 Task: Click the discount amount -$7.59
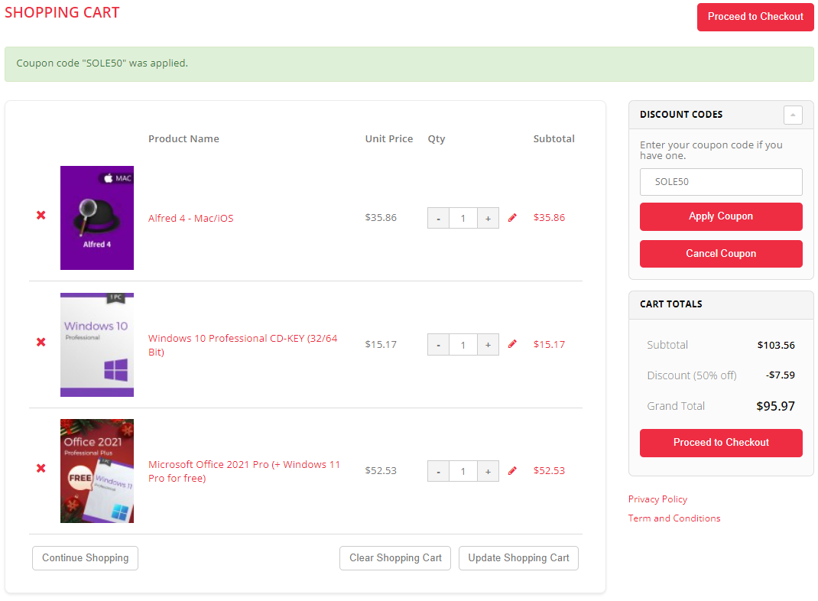point(781,375)
